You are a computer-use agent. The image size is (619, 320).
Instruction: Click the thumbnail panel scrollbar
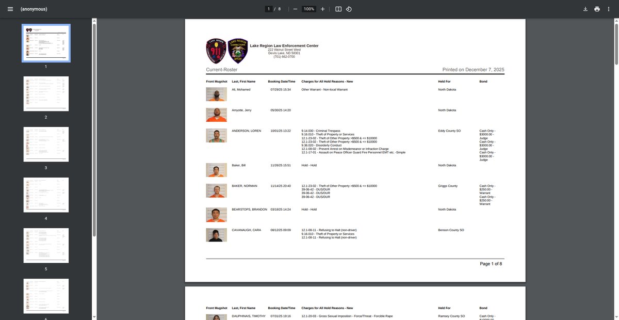94,129
